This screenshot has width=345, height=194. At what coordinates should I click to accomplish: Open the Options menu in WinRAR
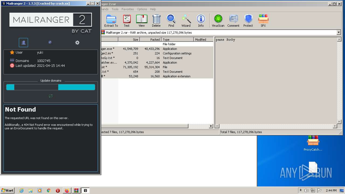coord(142,9)
